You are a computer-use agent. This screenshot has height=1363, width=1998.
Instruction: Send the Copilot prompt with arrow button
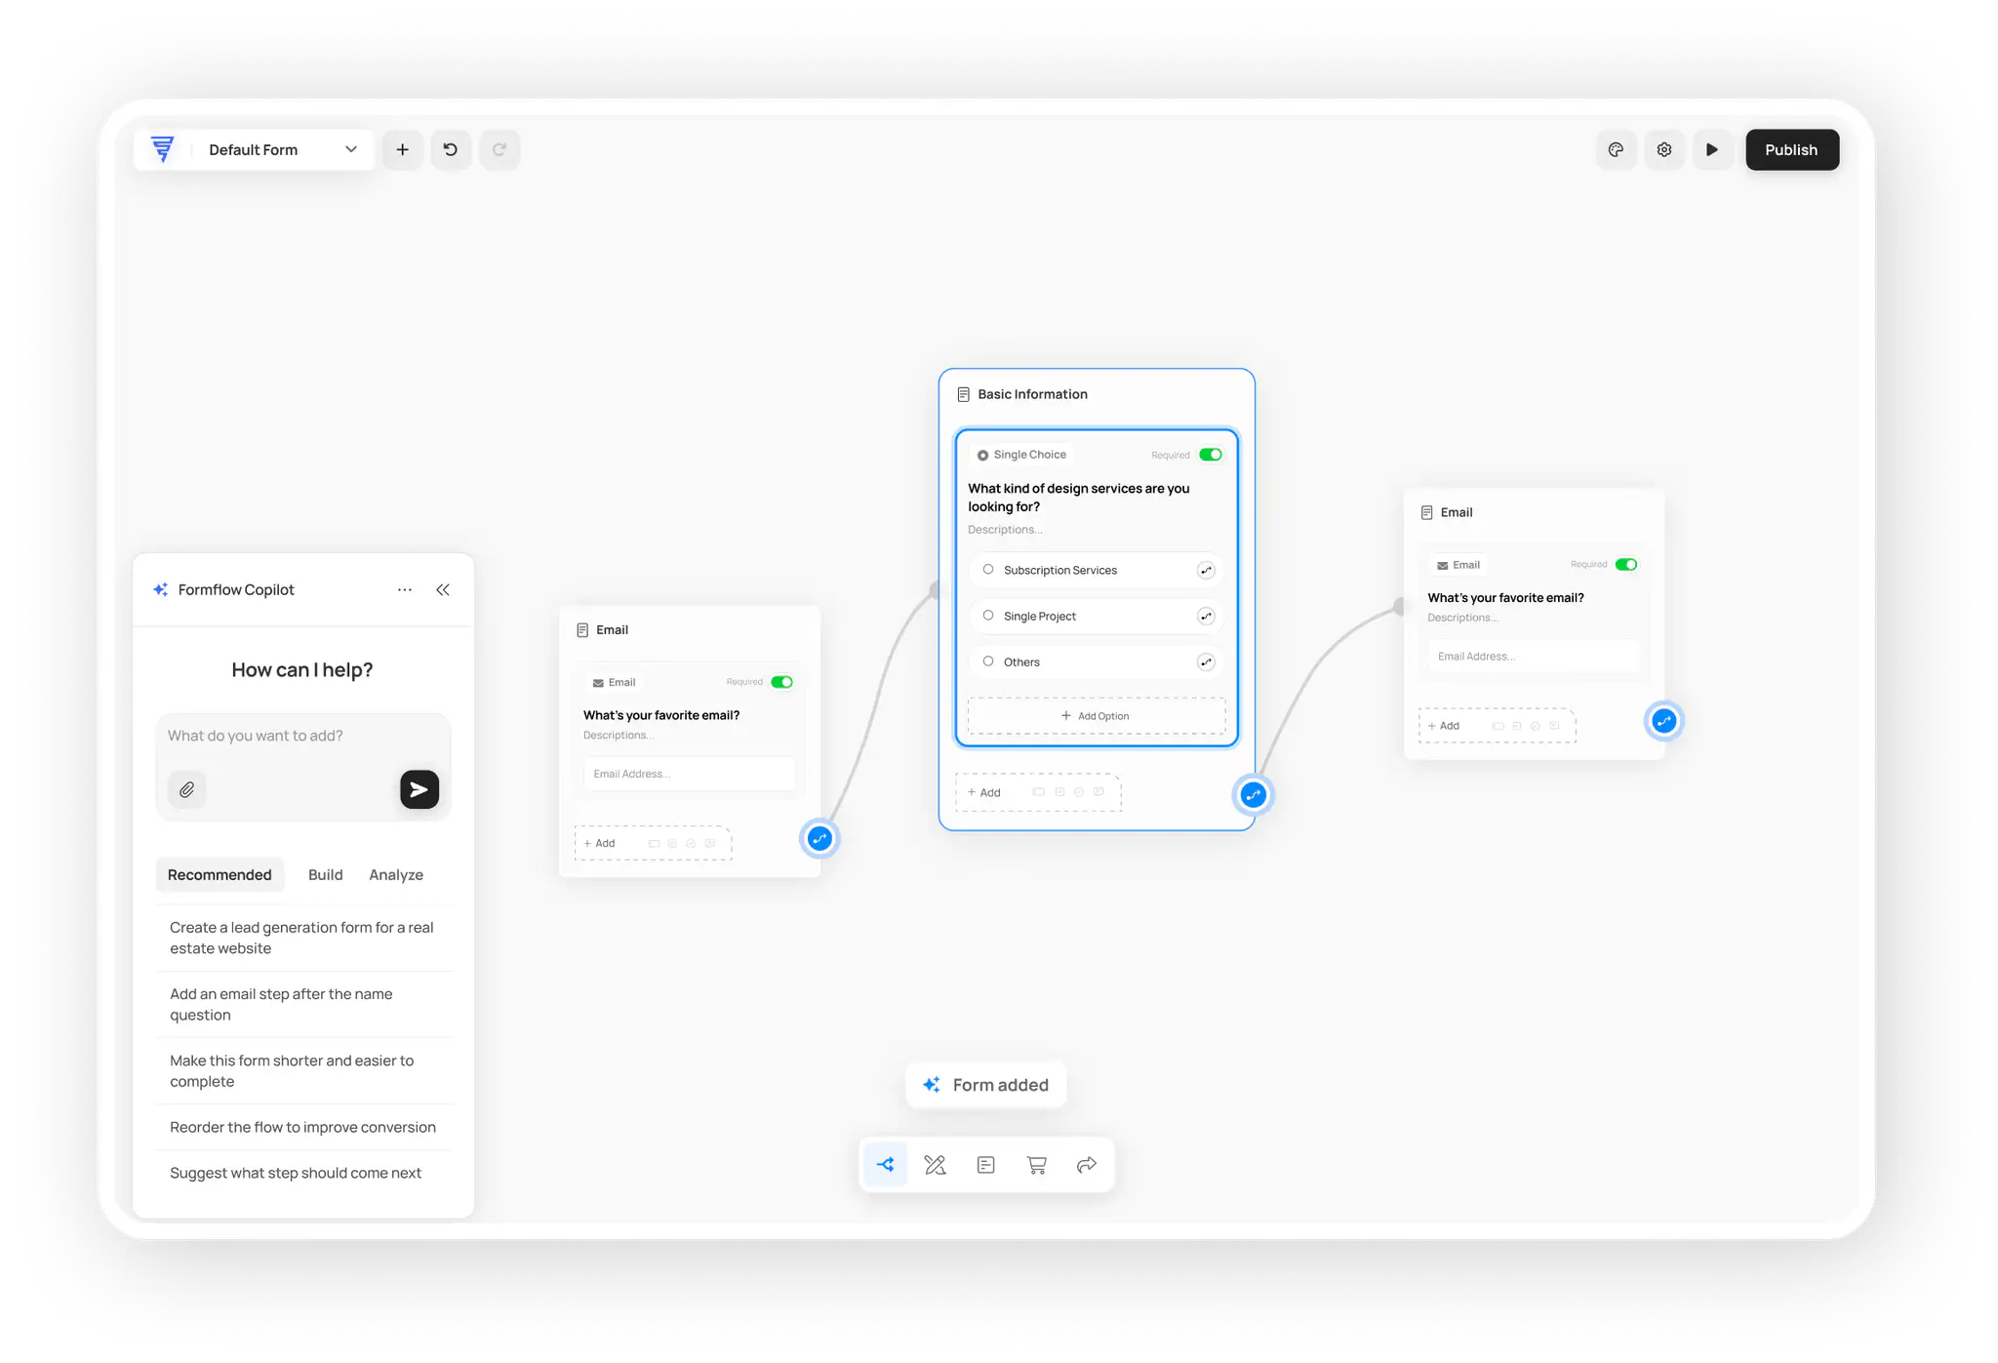[420, 789]
